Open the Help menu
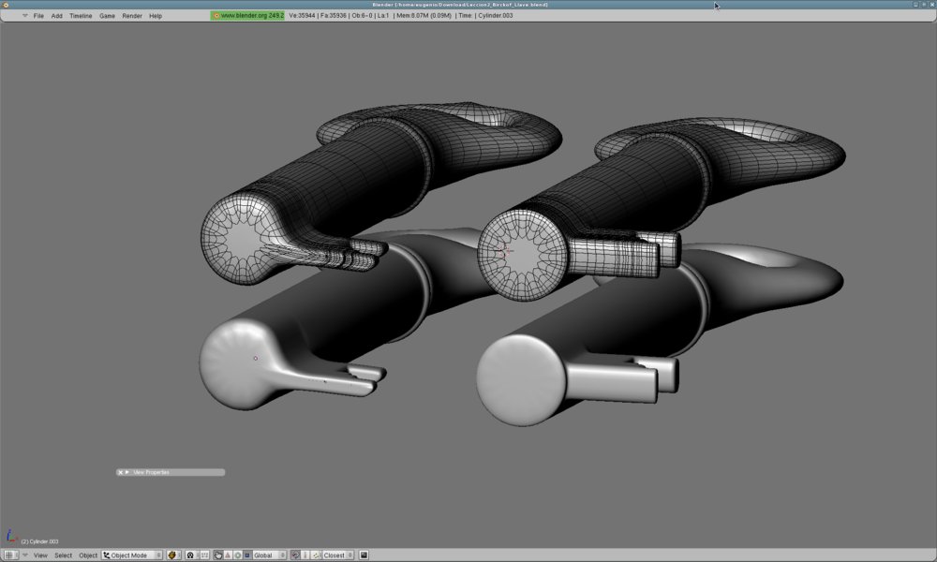This screenshot has height=562, width=937. click(156, 16)
